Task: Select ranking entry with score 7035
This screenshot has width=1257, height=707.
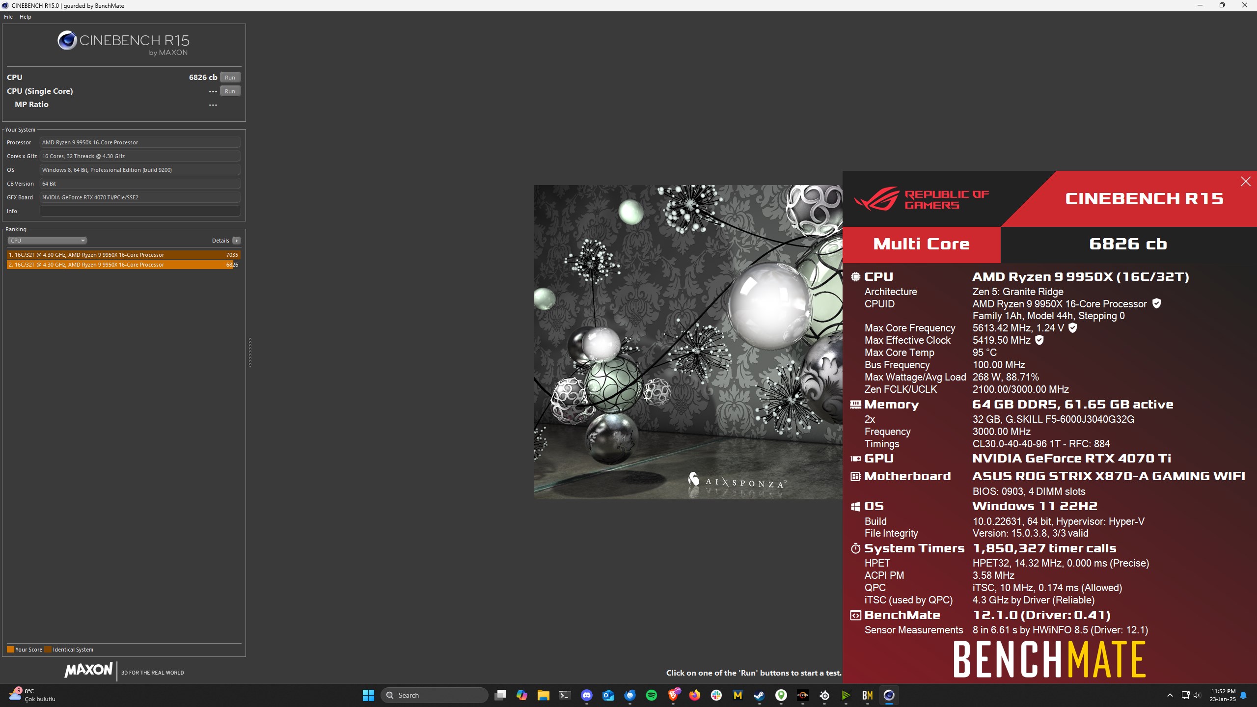Action: 123,255
